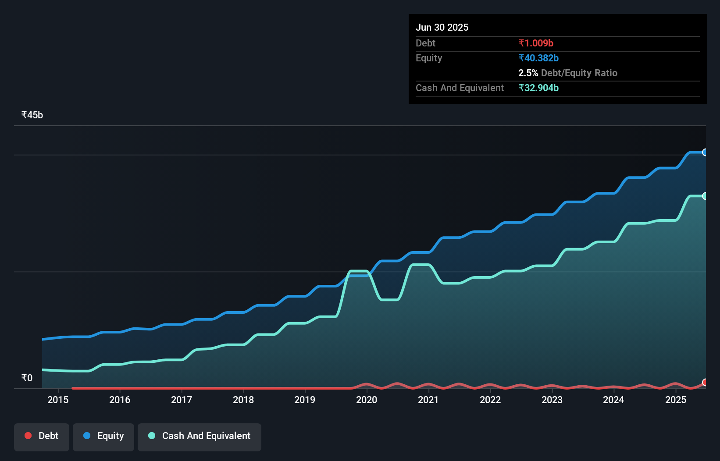Screen dimensions: 720x461
Task: Open details for the Debt/Equity Ratio row
Action: [568, 73]
